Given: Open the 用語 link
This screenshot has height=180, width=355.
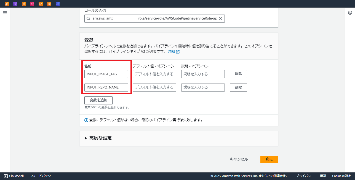Looking at the screenshot, I should tap(323, 176).
